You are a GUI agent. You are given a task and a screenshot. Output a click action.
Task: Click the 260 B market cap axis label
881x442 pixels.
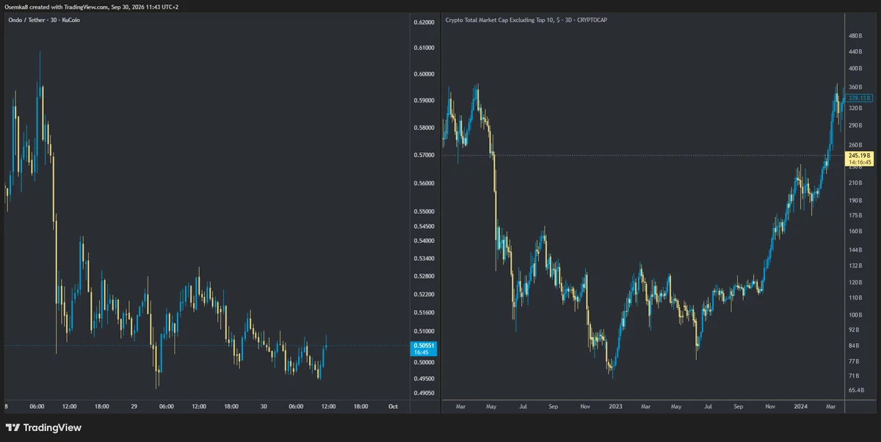pyautogui.click(x=855, y=144)
